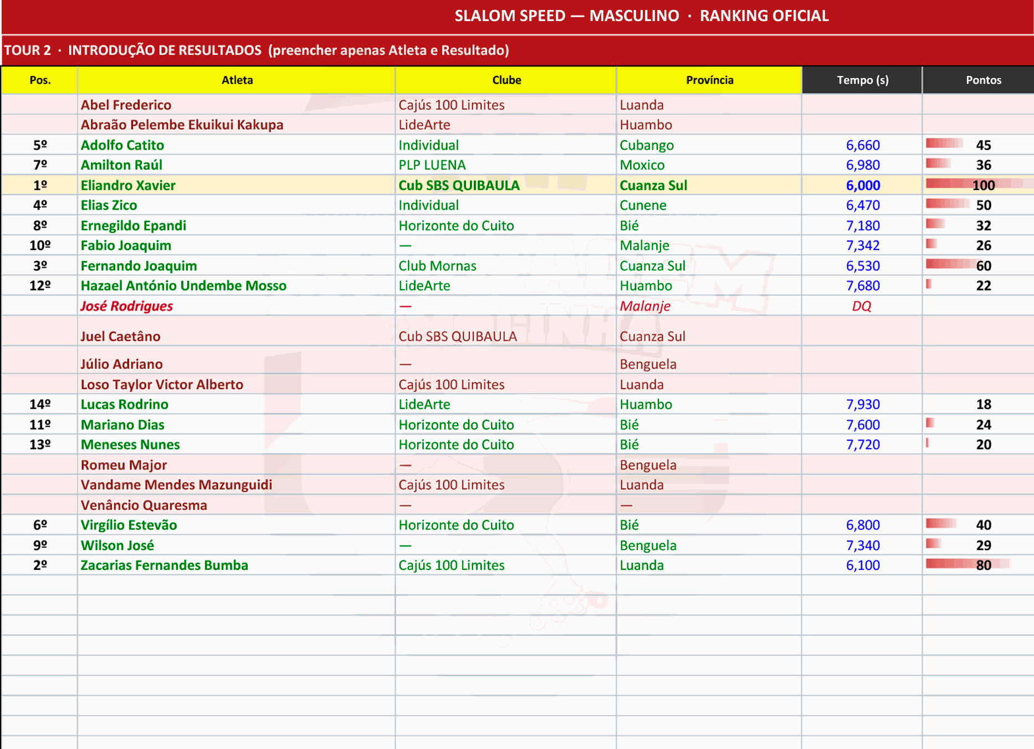Click time value 7,930 for Lucas Rodrino
The width and height of the screenshot is (1034, 749).
[863, 404]
